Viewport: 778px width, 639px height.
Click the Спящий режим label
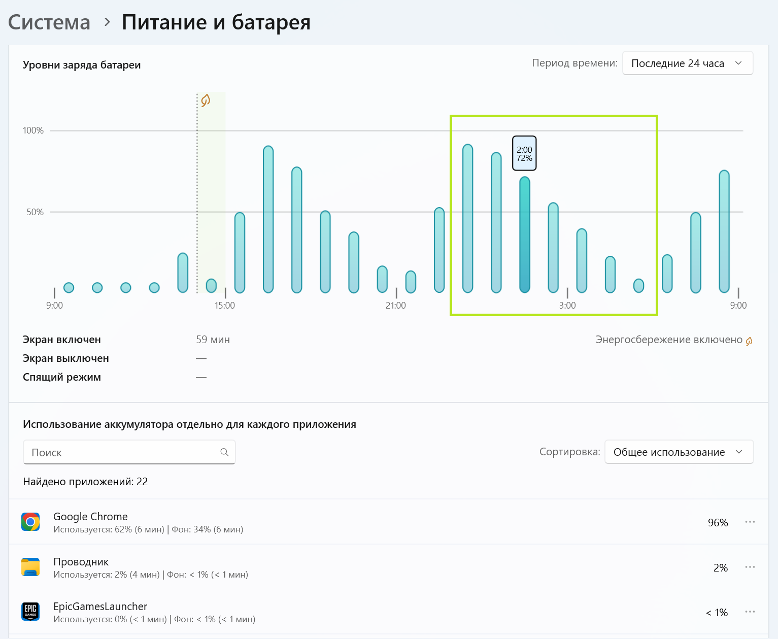[62, 377]
